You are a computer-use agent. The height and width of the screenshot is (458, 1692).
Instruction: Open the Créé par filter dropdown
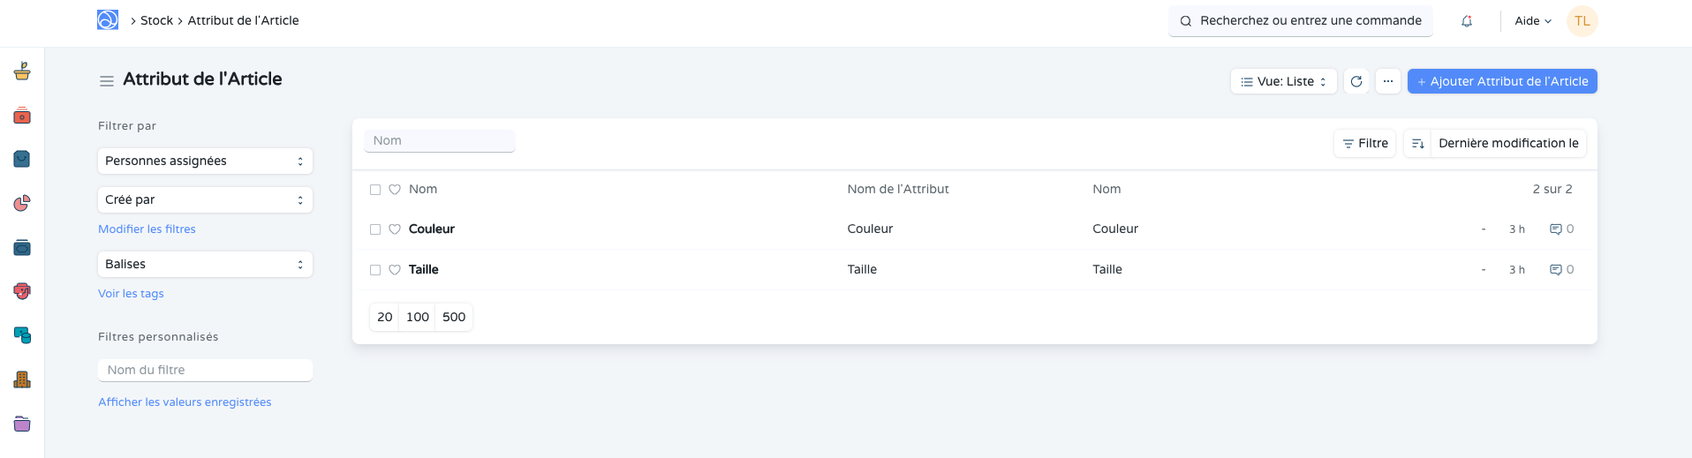pyautogui.click(x=205, y=200)
